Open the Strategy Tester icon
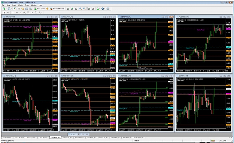The height and width of the screenshot is (143, 234). pyautogui.click(x=30, y=9)
